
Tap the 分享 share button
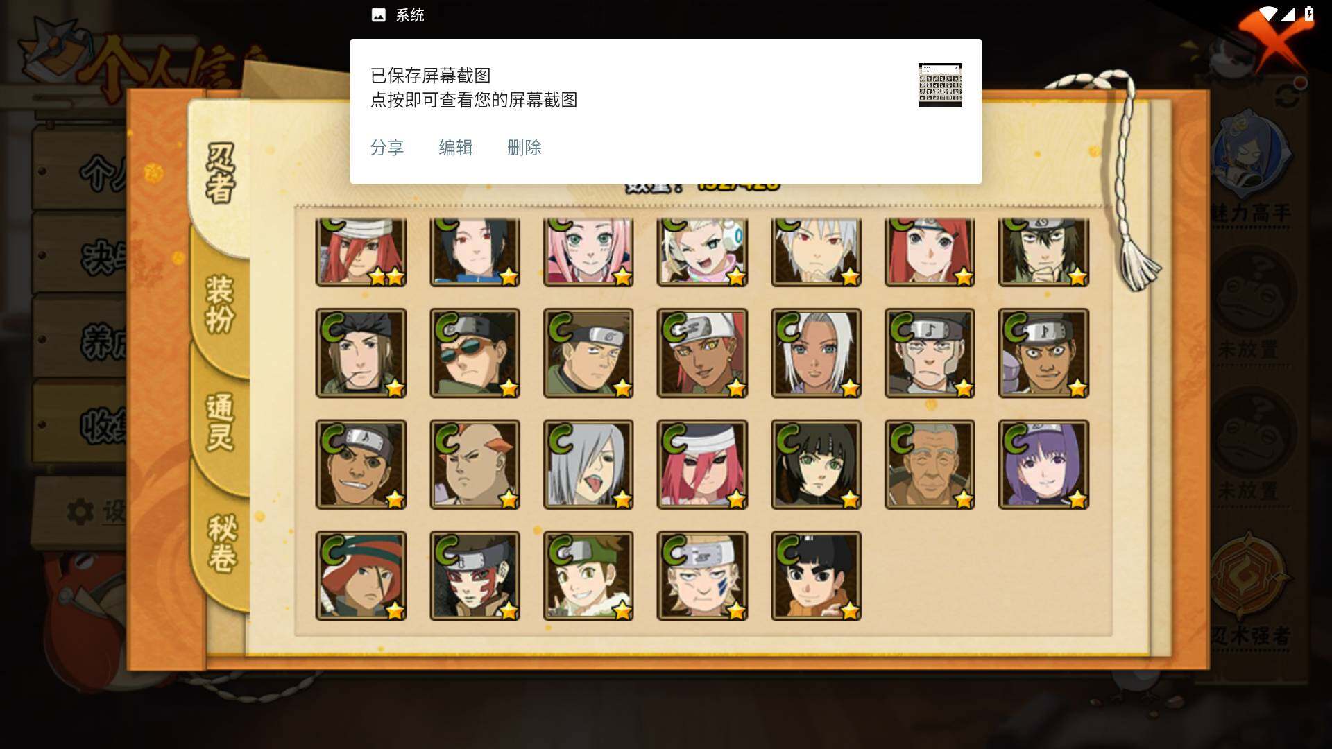pyautogui.click(x=387, y=148)
